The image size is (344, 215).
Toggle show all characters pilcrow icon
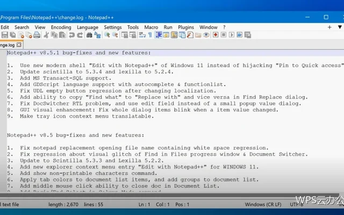(x=150, y=35)
